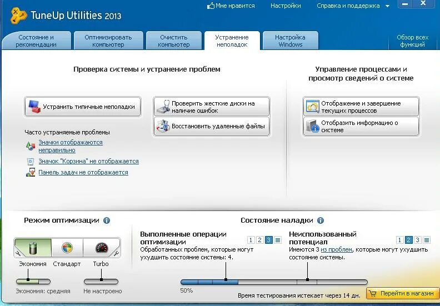Open Настройка Windows tab

pos(291,41)
